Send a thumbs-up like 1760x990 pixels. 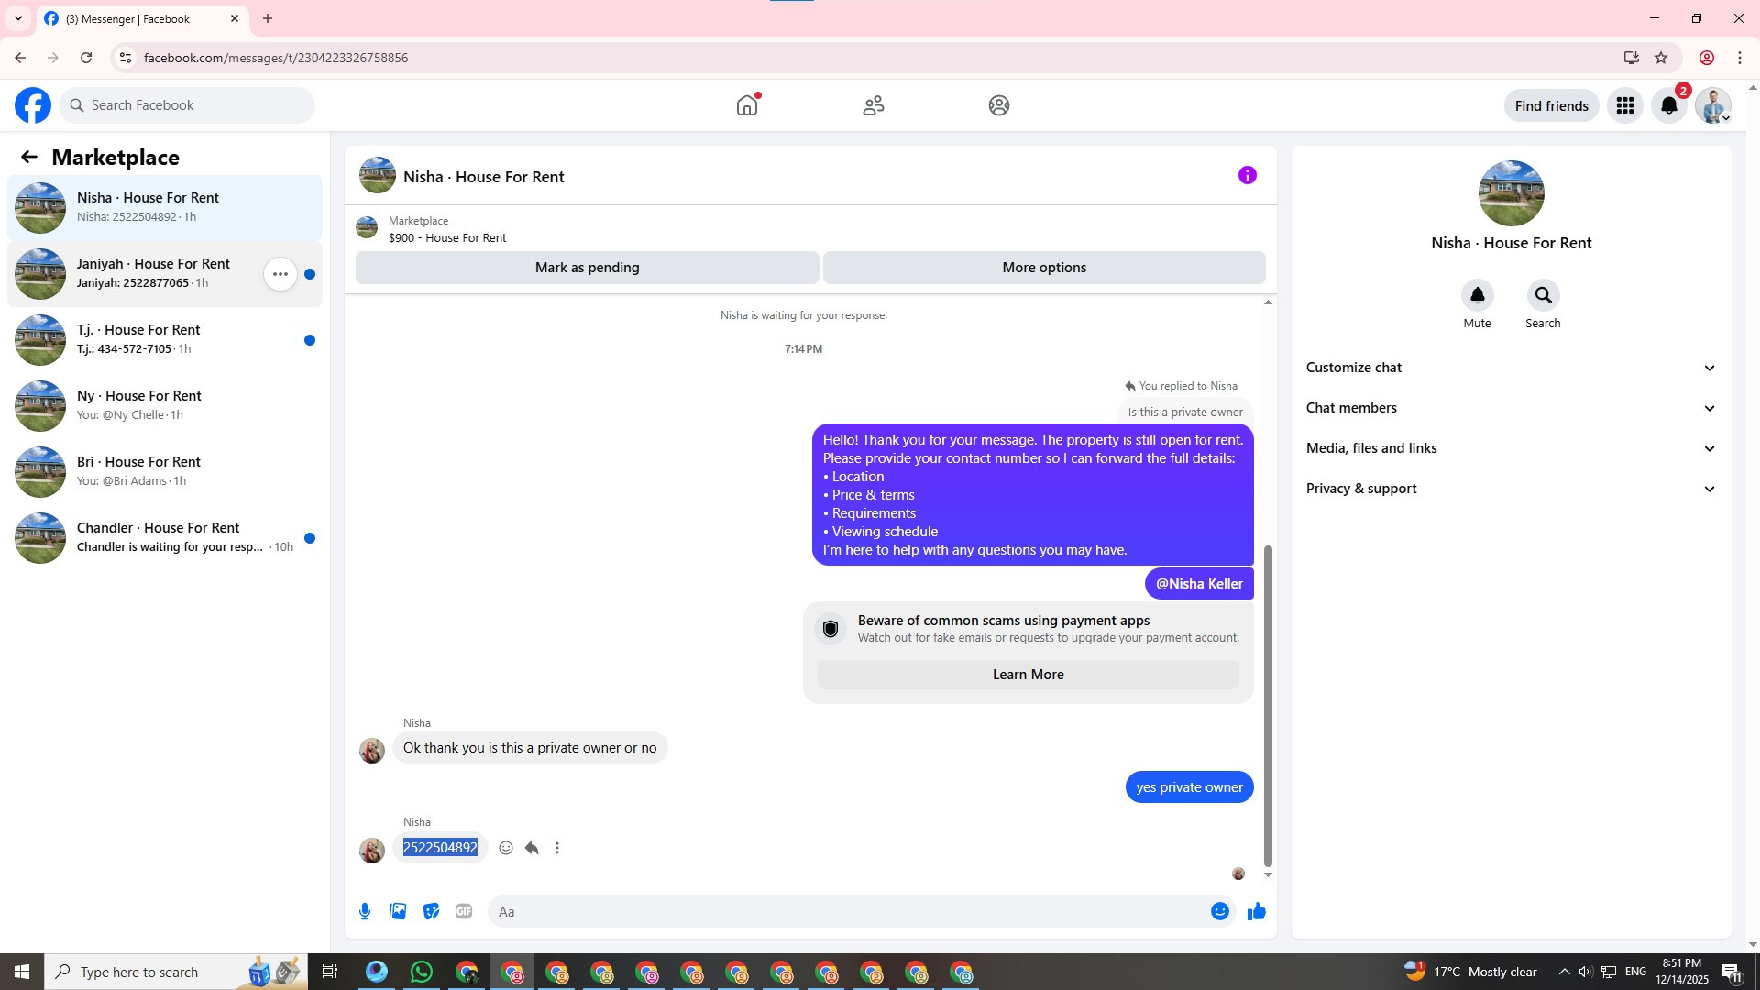click(x=1256, y=911)
